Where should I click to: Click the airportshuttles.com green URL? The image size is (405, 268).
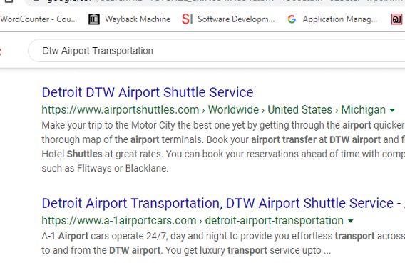pos(121,110)
